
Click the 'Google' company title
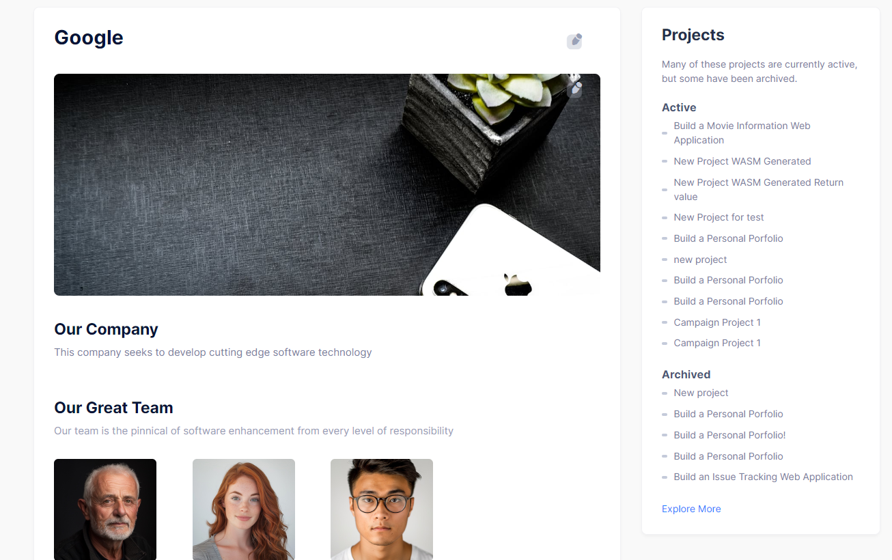[89, 38]
